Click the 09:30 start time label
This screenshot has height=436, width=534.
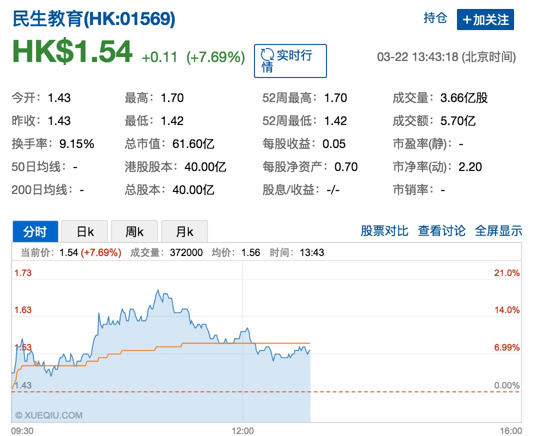pos(22,430)
